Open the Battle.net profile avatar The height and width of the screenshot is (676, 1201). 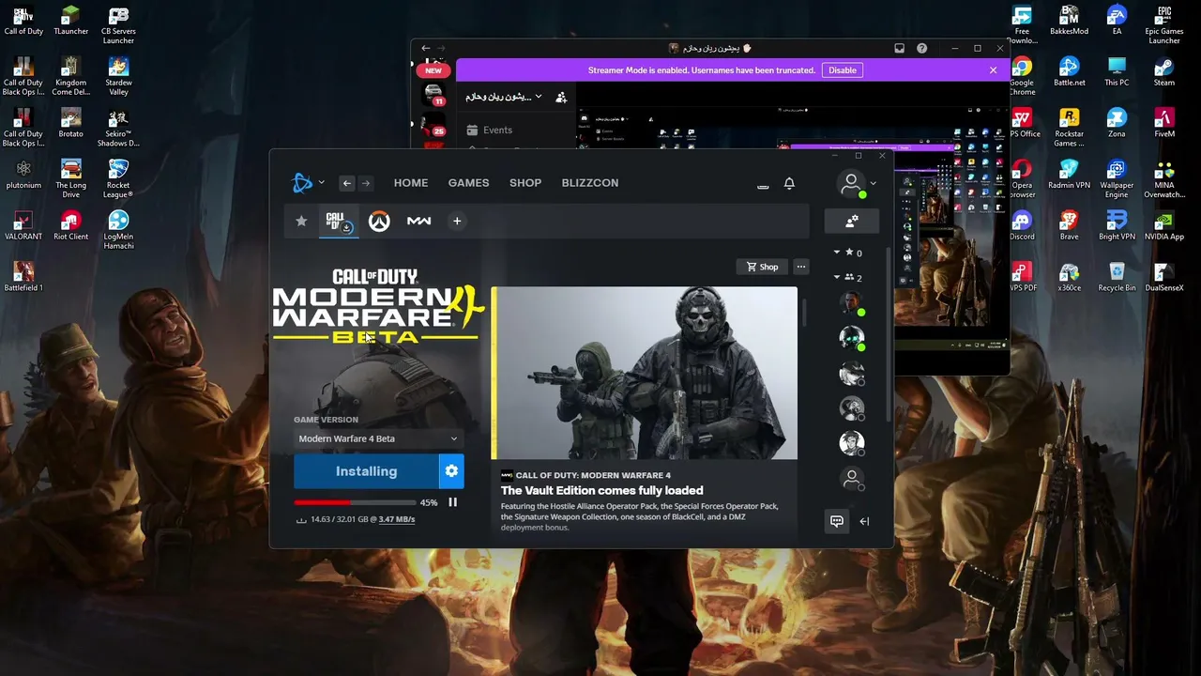pyautogui.click(x=851, y=184)
